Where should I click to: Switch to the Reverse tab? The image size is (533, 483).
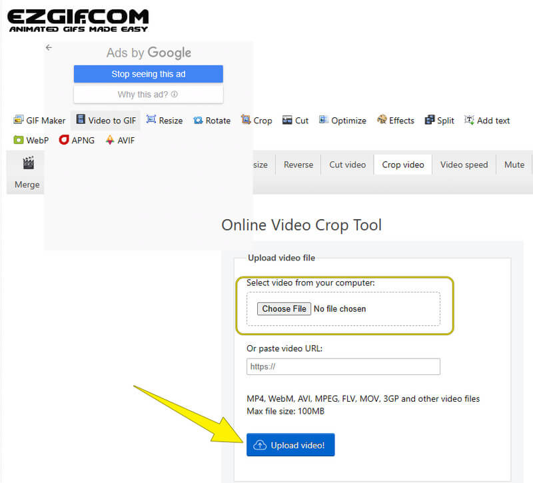point(298,165)
